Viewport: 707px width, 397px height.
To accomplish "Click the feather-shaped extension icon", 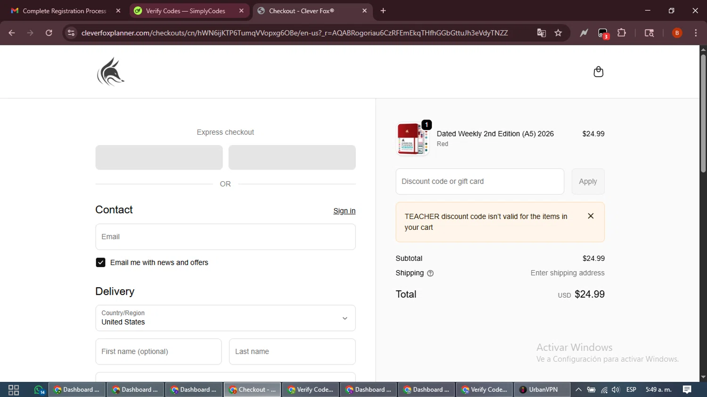I will tap(584, 33).
